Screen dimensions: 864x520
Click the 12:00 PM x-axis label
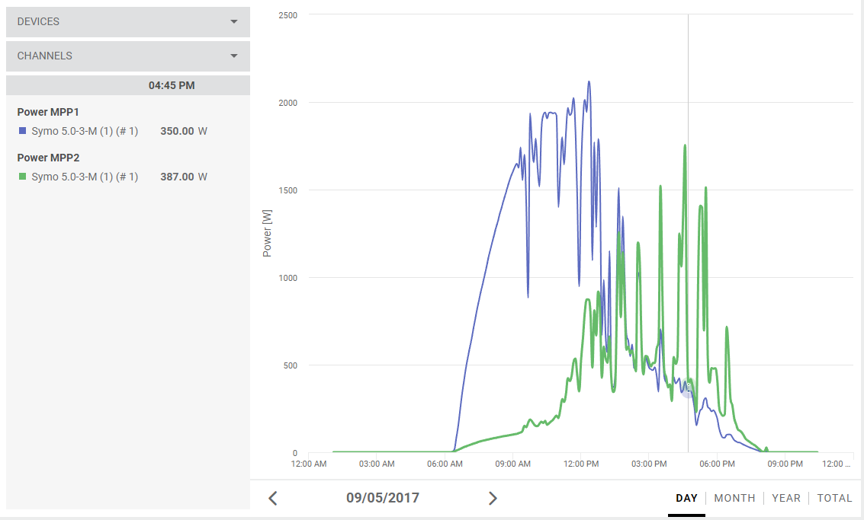581,464
